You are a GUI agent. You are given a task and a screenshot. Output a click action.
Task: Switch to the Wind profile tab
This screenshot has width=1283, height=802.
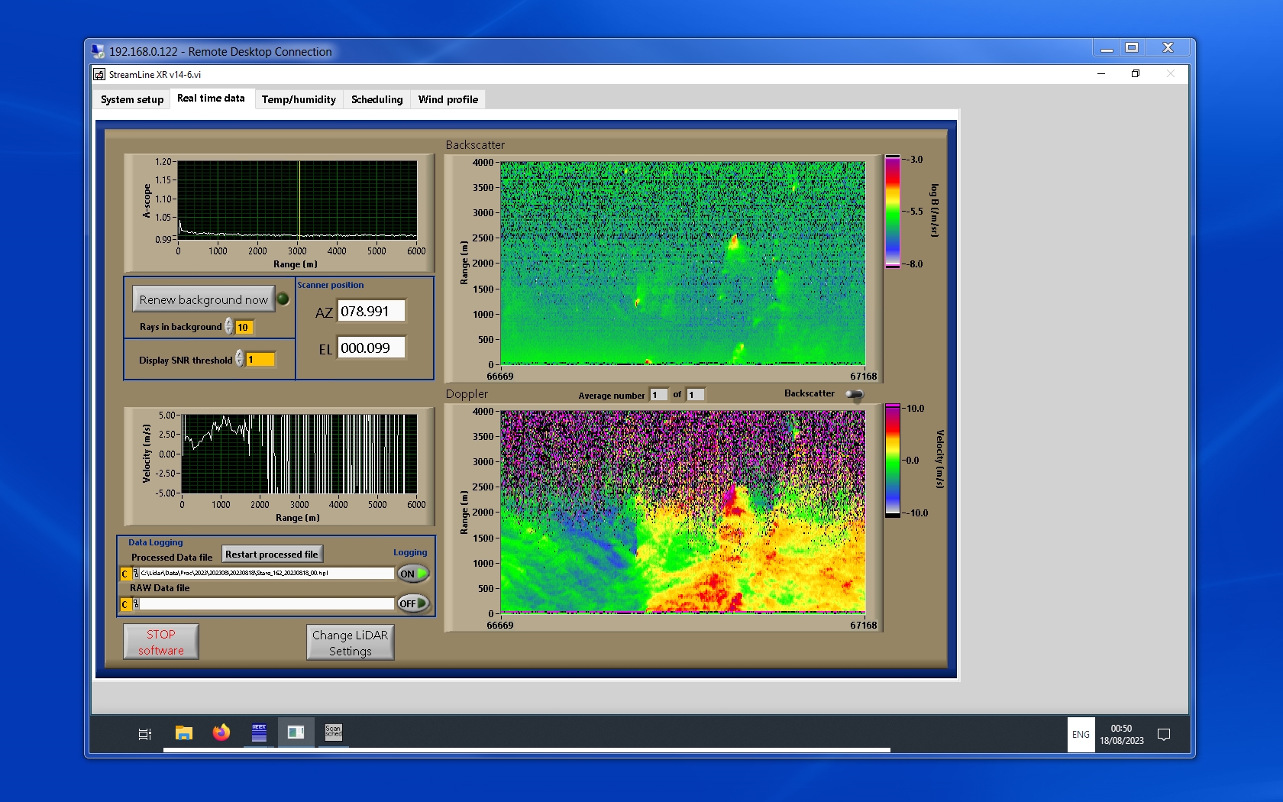[x=448, y=99]
